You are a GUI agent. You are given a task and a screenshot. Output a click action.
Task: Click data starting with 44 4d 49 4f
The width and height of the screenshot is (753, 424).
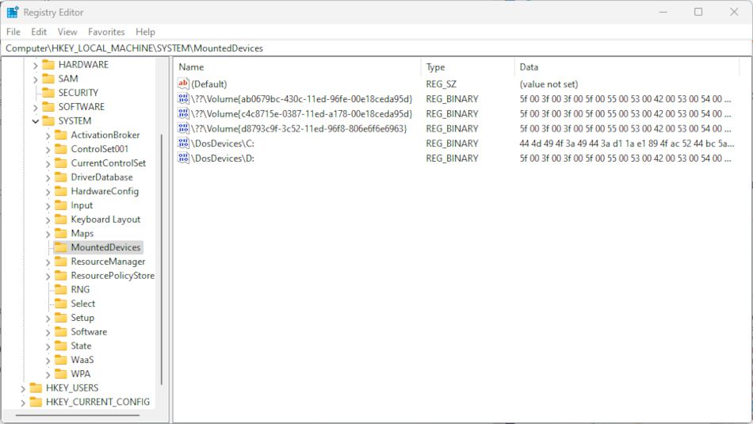tap(627, 143)
